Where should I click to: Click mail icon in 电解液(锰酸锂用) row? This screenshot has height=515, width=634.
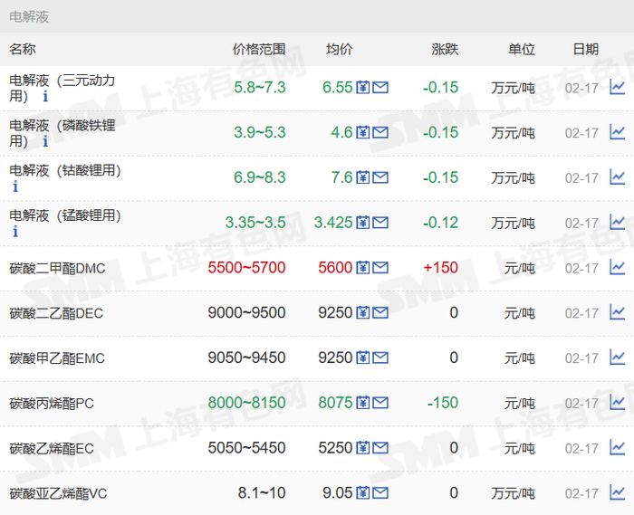pos(380,223)
